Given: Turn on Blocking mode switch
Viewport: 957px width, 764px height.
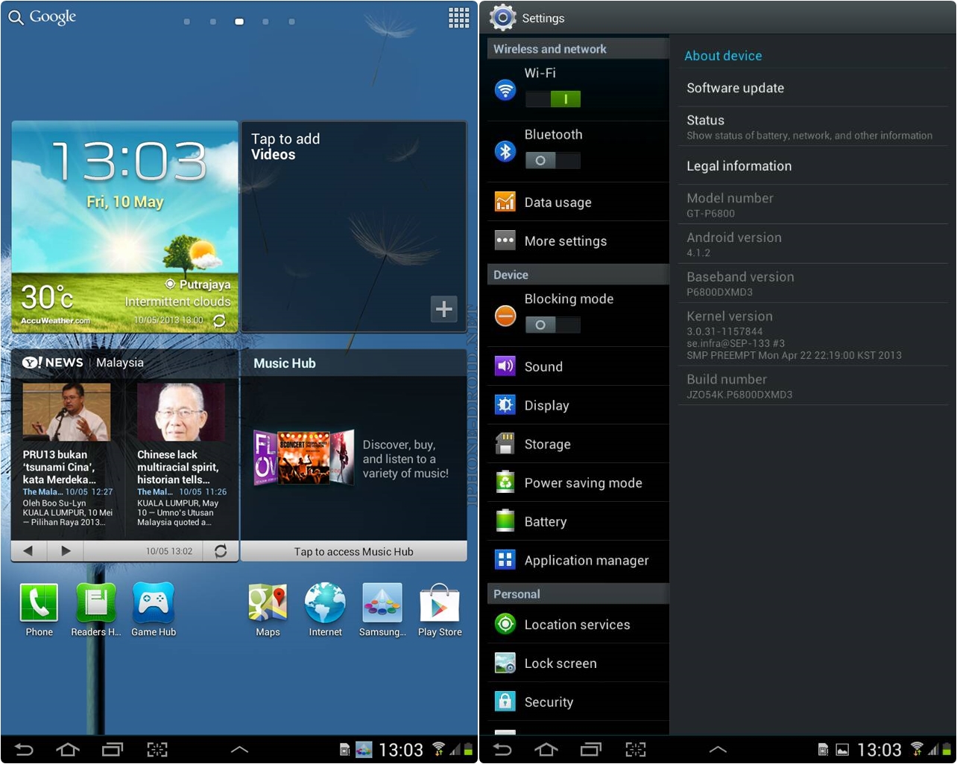Looking at the screenshot, I should click(552, 325).
